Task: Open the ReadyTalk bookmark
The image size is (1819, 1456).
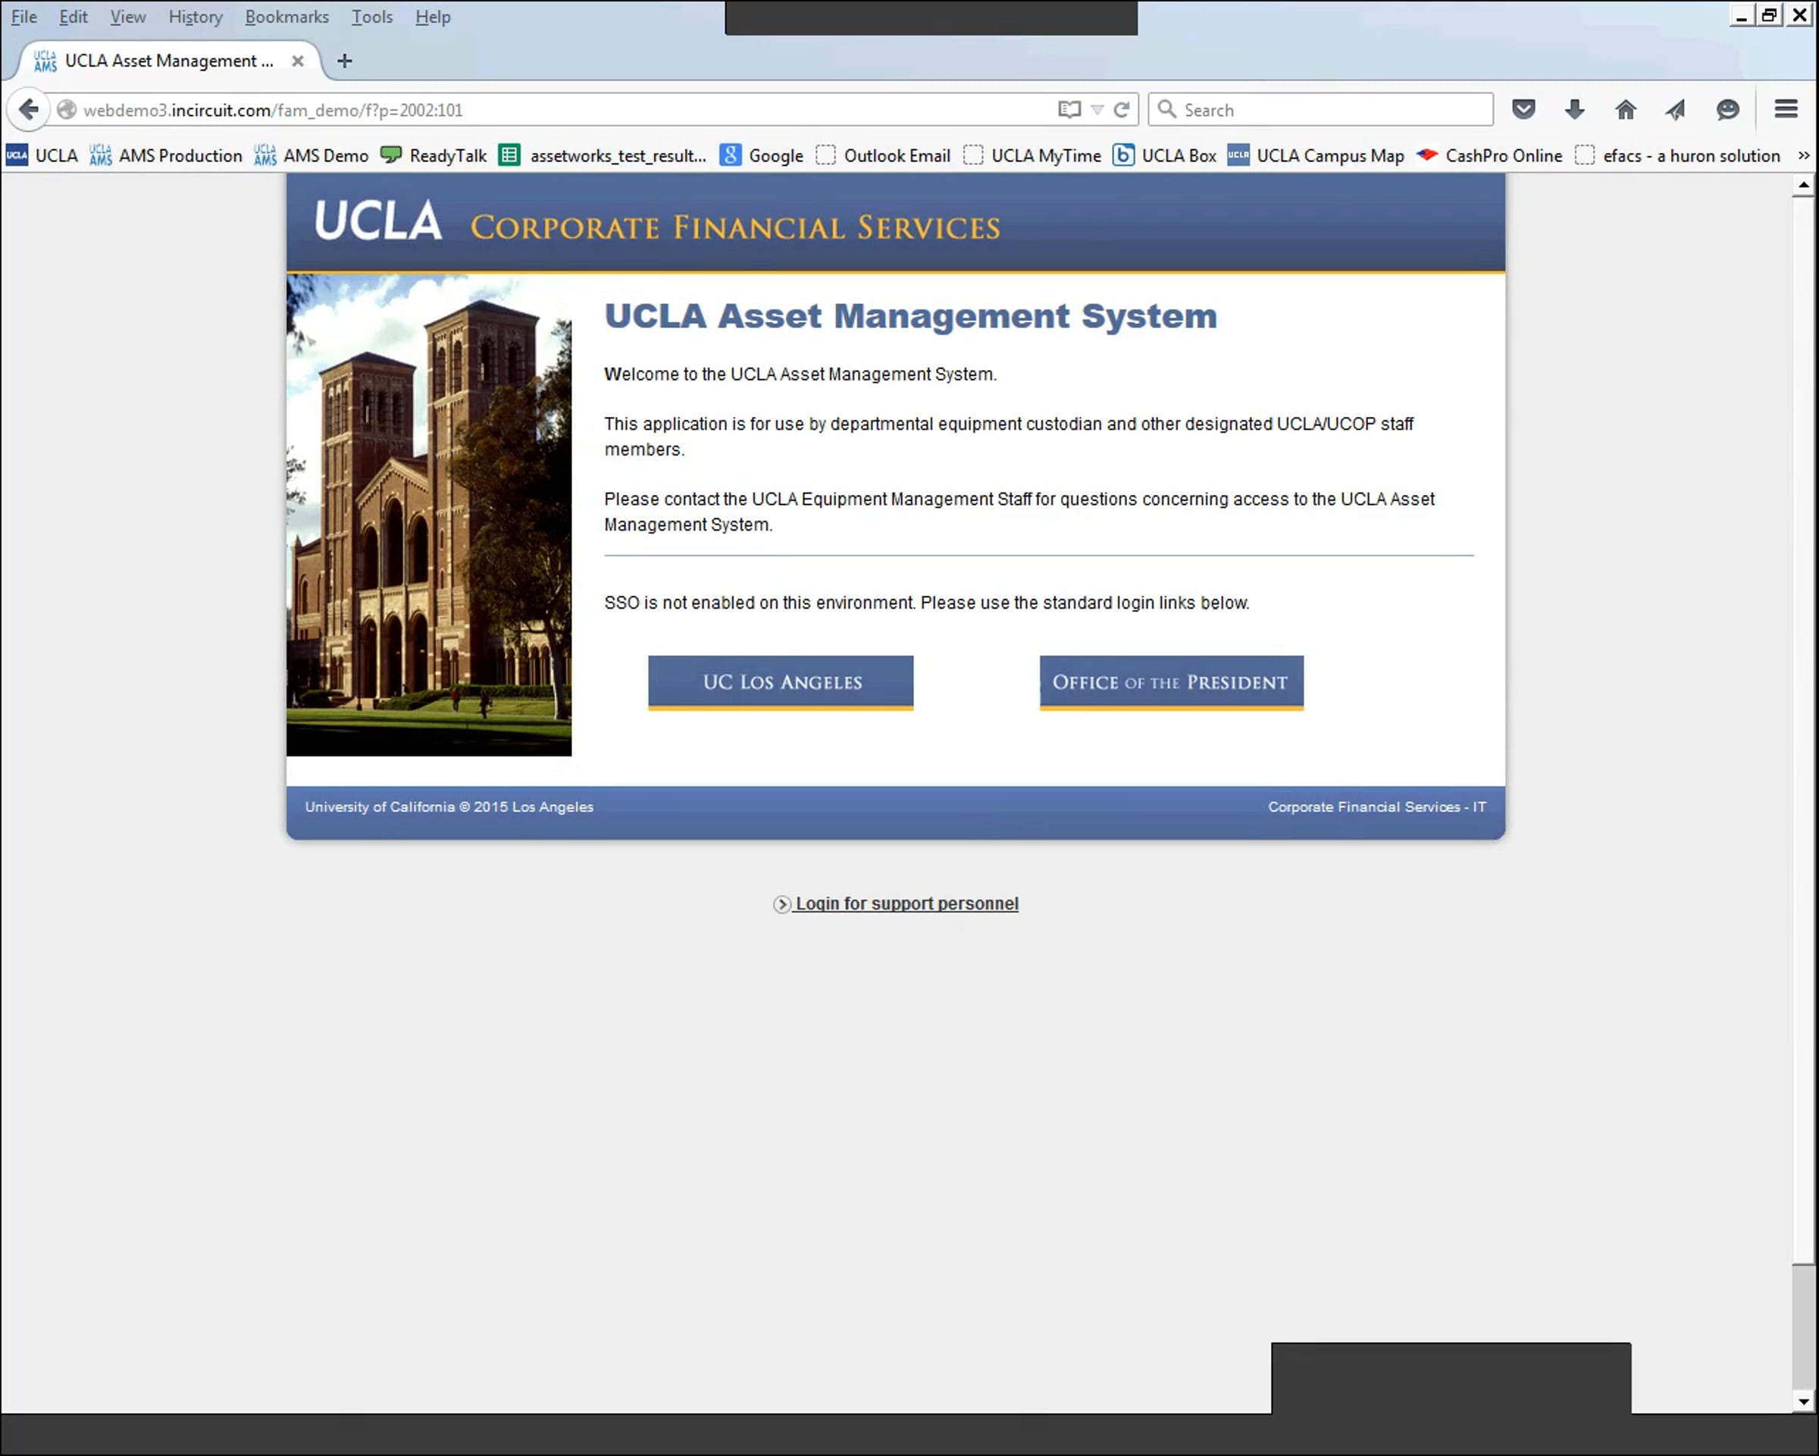Action: point(434,156)
